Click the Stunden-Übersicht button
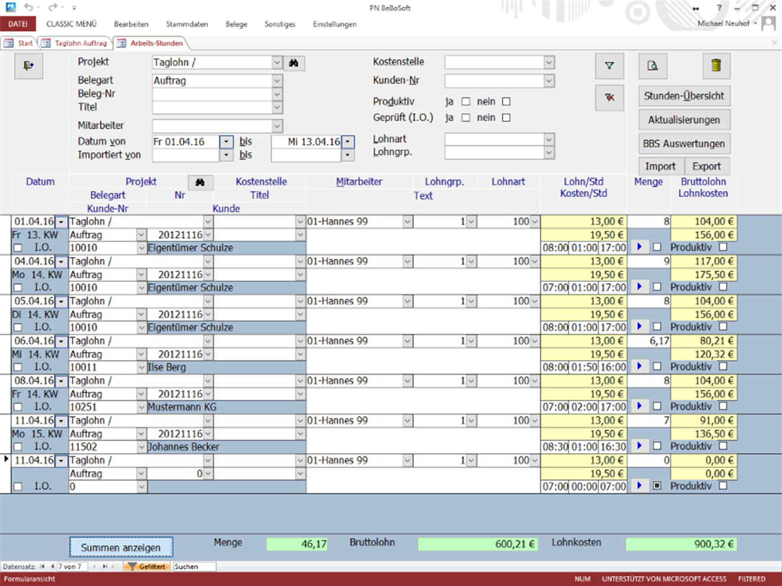782x586 pixels. coord(684,96)
